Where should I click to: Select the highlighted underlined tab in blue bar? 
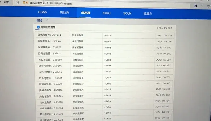[x=85, y=13]
